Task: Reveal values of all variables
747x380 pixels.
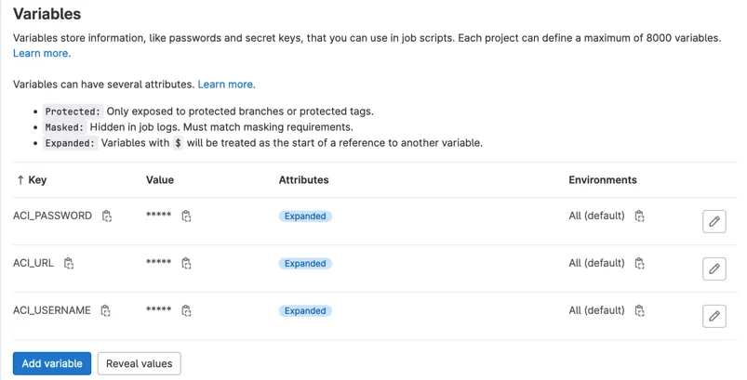Action: (x=140, y=363)
